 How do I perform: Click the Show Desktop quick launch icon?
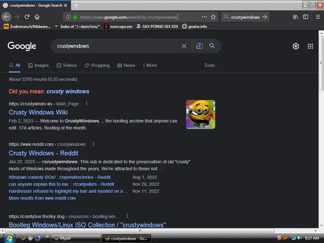38,238
